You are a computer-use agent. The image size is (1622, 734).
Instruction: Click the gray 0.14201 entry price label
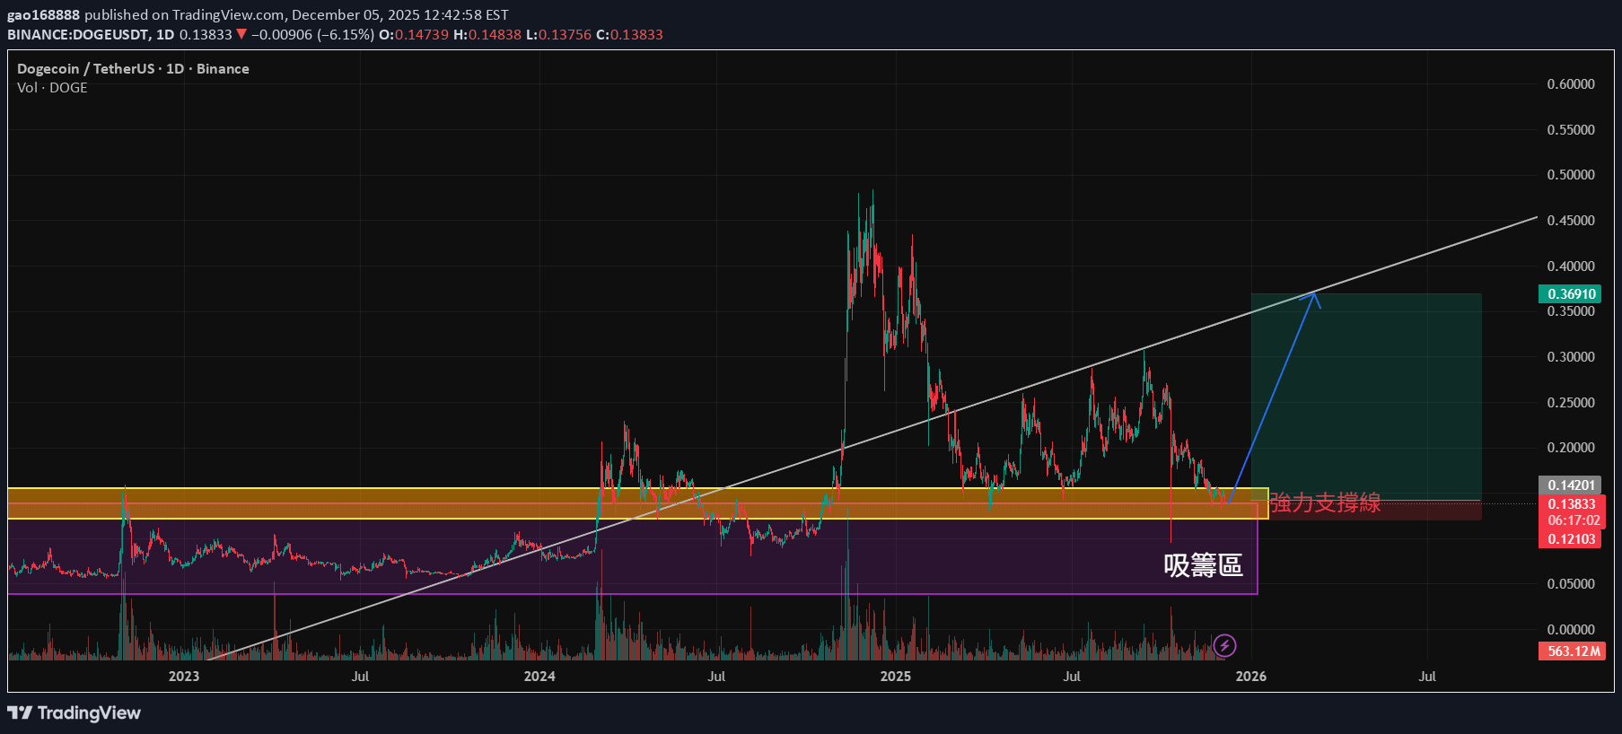point(1570,485)
